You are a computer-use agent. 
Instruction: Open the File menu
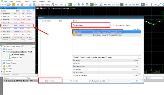point(5,1)
